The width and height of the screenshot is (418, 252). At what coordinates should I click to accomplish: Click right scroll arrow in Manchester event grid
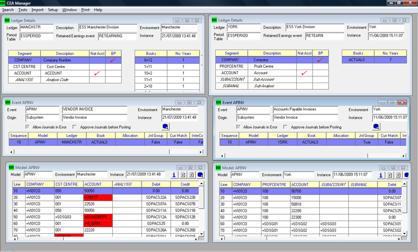(201, 152)
